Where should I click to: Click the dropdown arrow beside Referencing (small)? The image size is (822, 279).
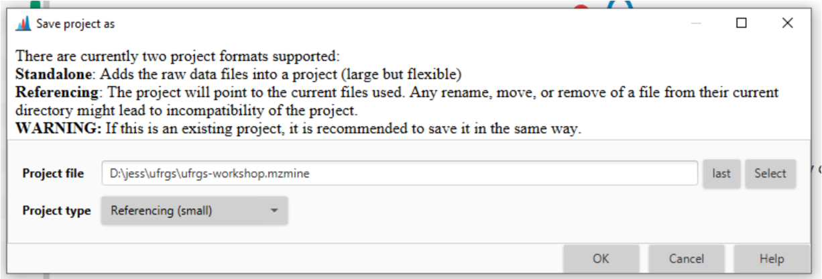click(274, 211)
